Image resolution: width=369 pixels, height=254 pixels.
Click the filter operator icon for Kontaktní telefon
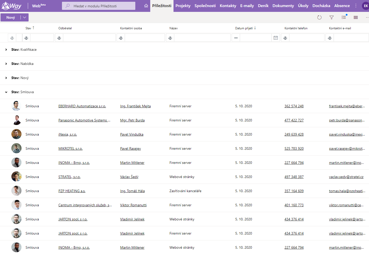(285, 38)
